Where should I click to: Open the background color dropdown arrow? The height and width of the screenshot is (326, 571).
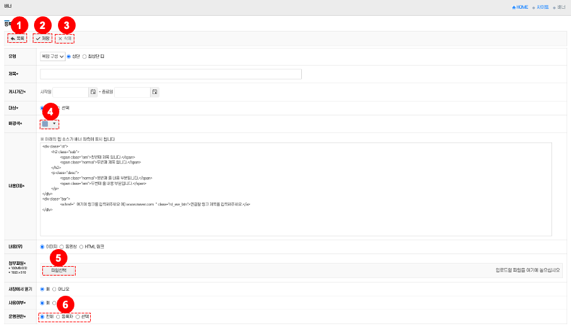(x=54, y=124)
